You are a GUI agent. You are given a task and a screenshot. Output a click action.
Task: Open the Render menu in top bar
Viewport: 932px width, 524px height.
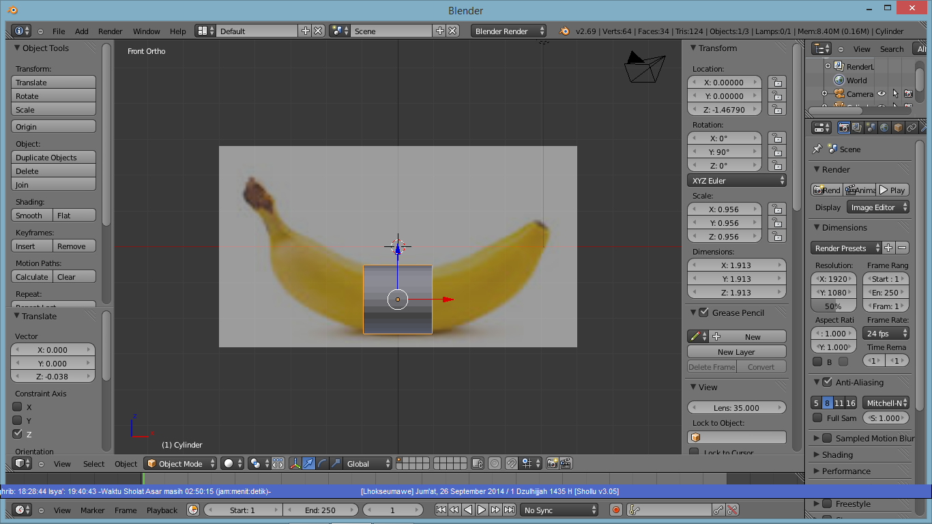click(110, 31)
